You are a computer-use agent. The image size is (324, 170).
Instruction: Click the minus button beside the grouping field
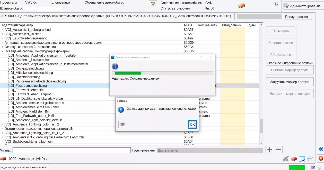coord(279,150)
